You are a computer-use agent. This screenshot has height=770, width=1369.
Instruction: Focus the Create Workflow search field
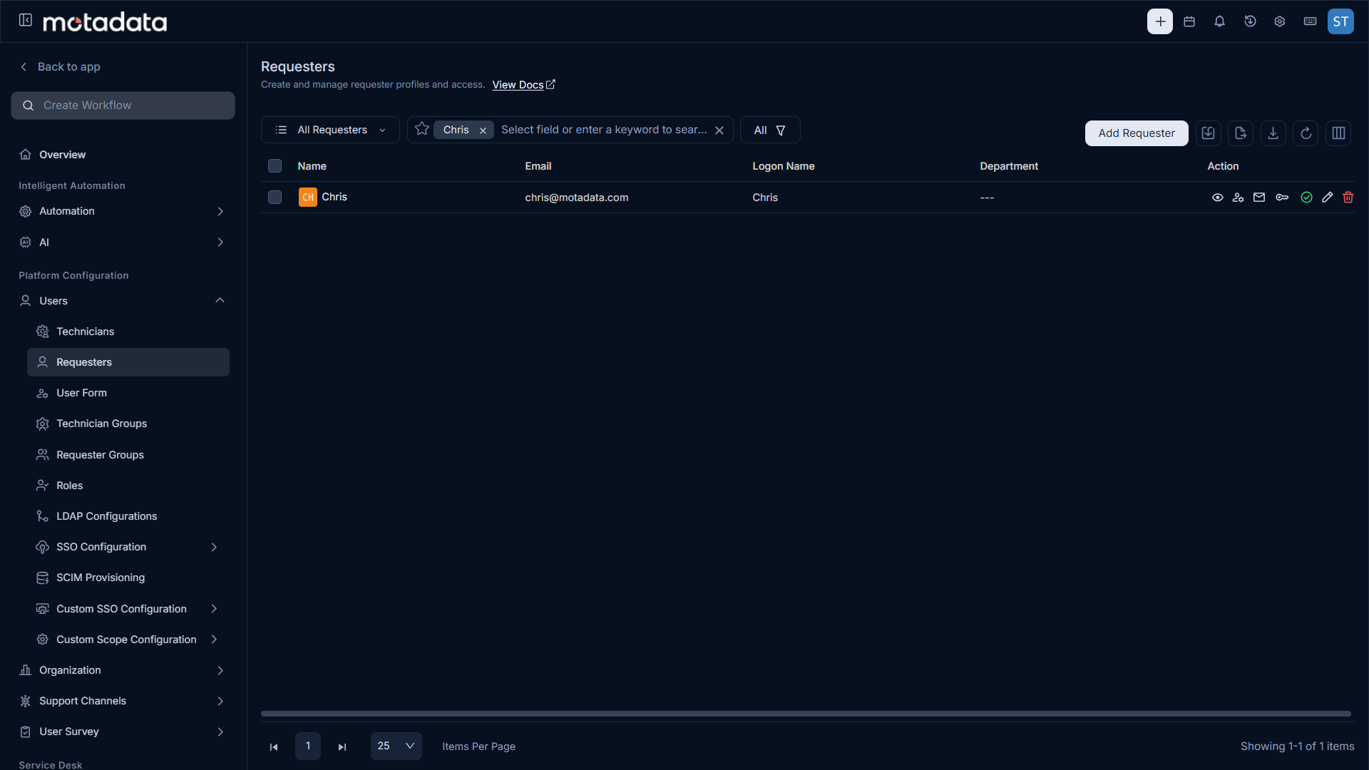[x=123, y=106]
